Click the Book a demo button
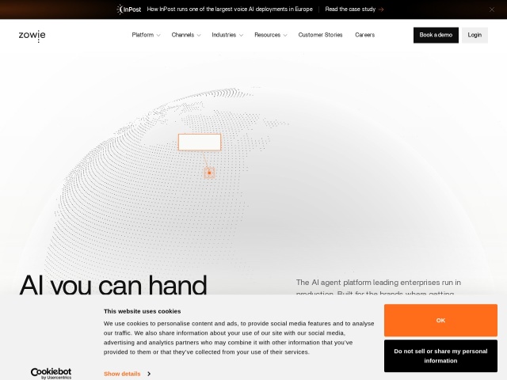 [436, 35]
